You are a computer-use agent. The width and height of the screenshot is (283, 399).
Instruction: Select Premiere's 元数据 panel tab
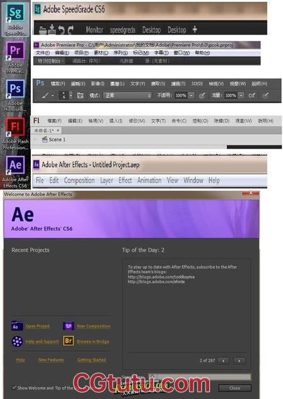click(126, 61)
